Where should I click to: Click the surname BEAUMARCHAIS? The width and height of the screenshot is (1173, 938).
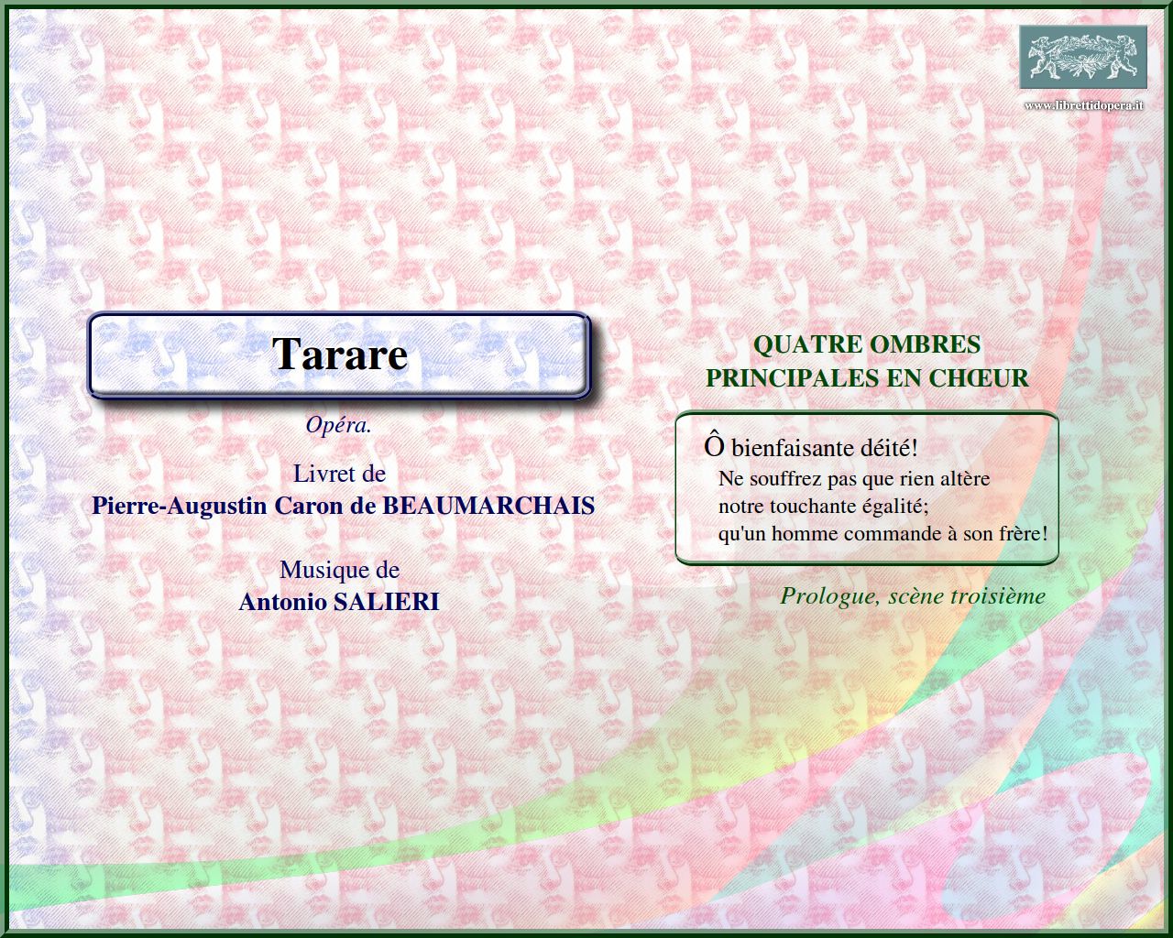coord(488,506)
